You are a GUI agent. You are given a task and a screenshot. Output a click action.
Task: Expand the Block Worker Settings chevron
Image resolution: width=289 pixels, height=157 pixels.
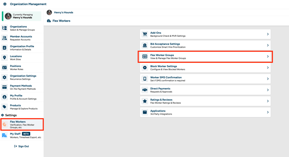pyautogui.click(x=268, y=67)
